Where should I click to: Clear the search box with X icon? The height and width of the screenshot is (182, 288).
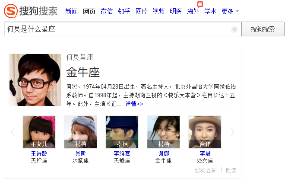[x=234, y=29]
